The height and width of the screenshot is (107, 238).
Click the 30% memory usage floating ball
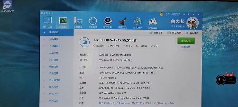(x=220, y=80)
